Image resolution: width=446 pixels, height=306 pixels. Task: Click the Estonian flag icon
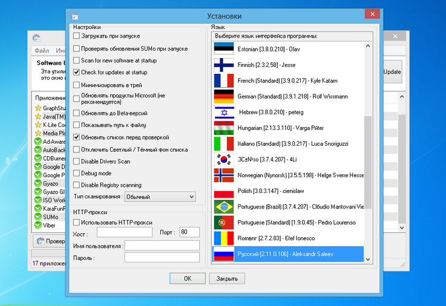click(x=223, y=48)
